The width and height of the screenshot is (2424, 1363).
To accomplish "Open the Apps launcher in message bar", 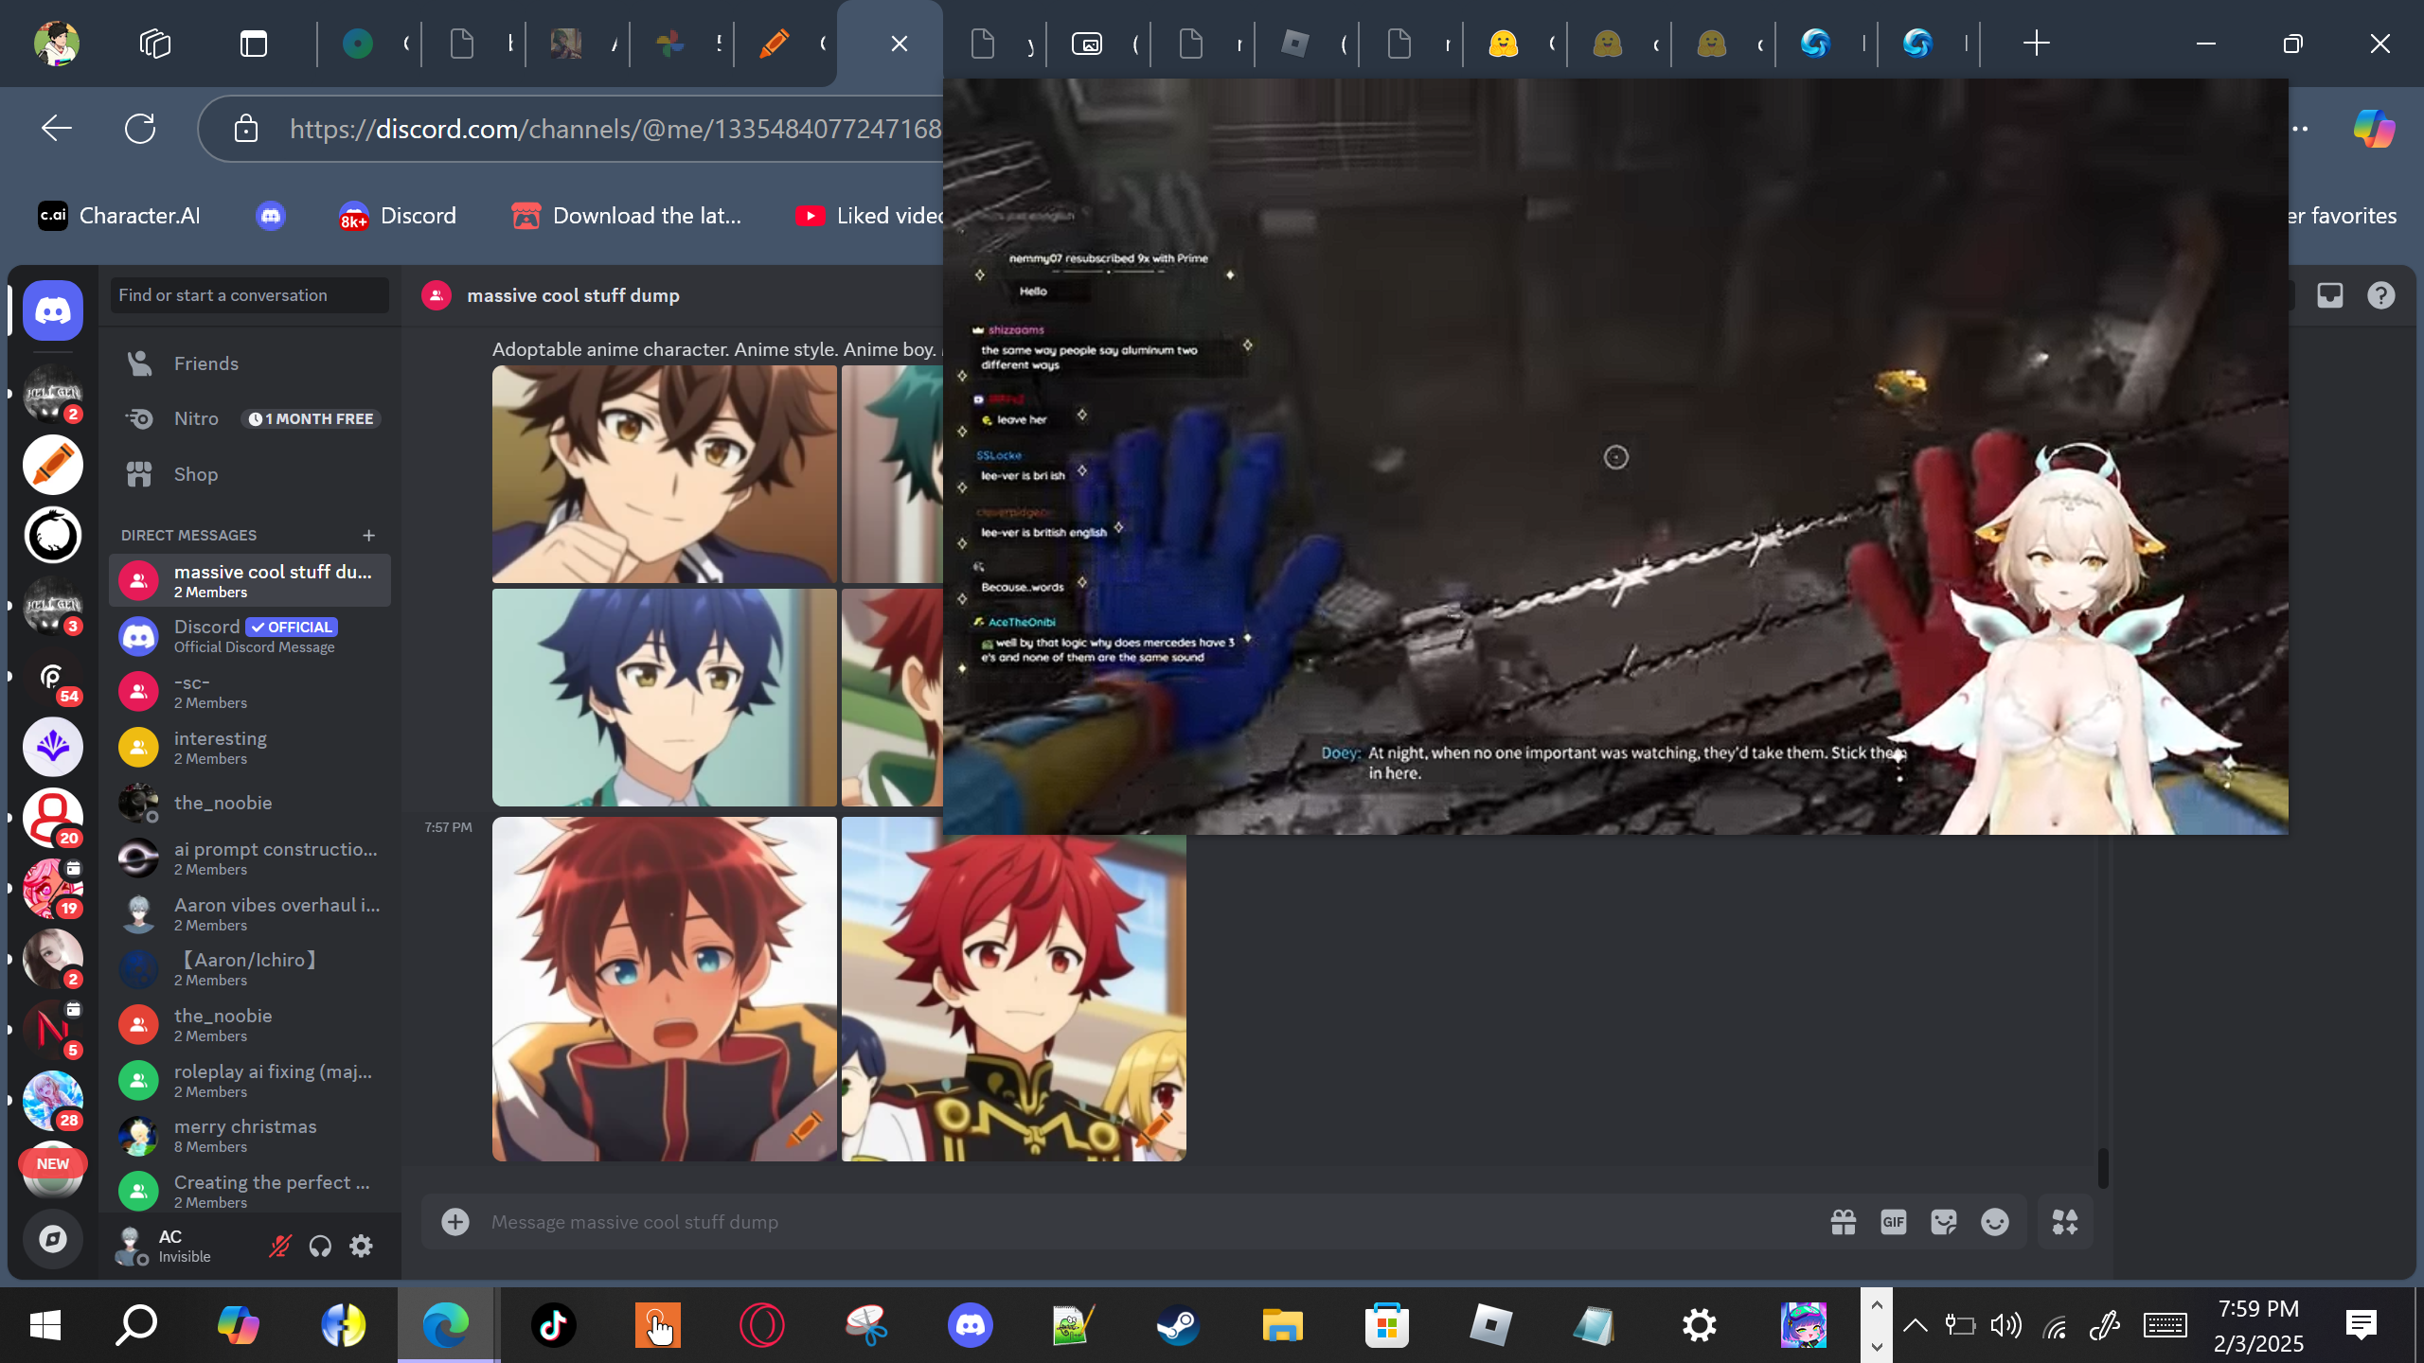I will [2065, 1222].
